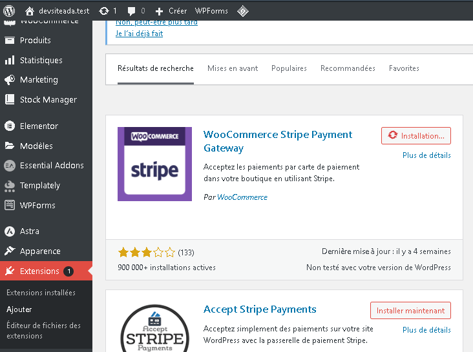Open WPForms in the admin bar
Image resolution: width=473 pixels, height=352 pixels.
point(211,11)
